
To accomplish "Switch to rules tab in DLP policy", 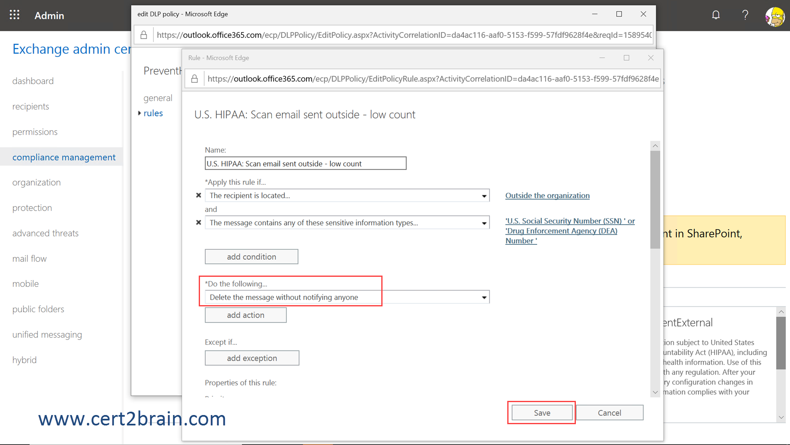I will 153,113.
